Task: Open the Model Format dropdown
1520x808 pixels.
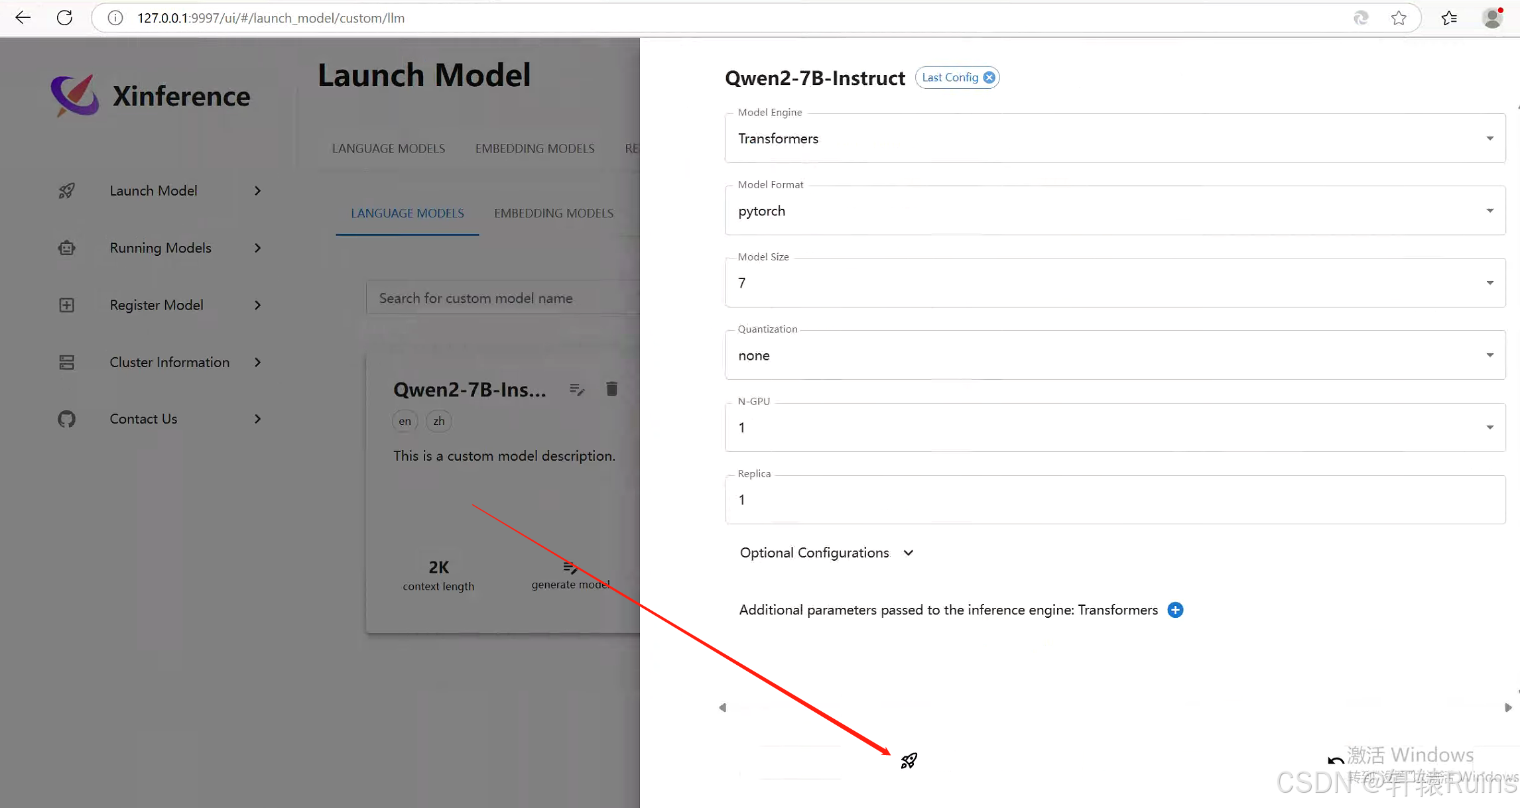Action: tap(1114, 211)
